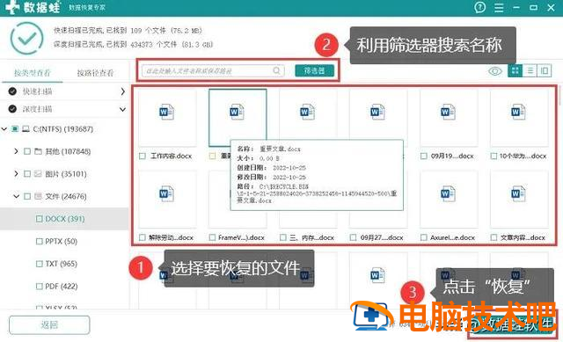This screenshot has width=563, height=342.
Task: Check the 工作内容.docx checkbox
Action: [x=143, y=156]
